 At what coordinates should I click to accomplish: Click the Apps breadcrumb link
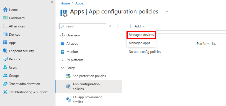pos(79,3)
